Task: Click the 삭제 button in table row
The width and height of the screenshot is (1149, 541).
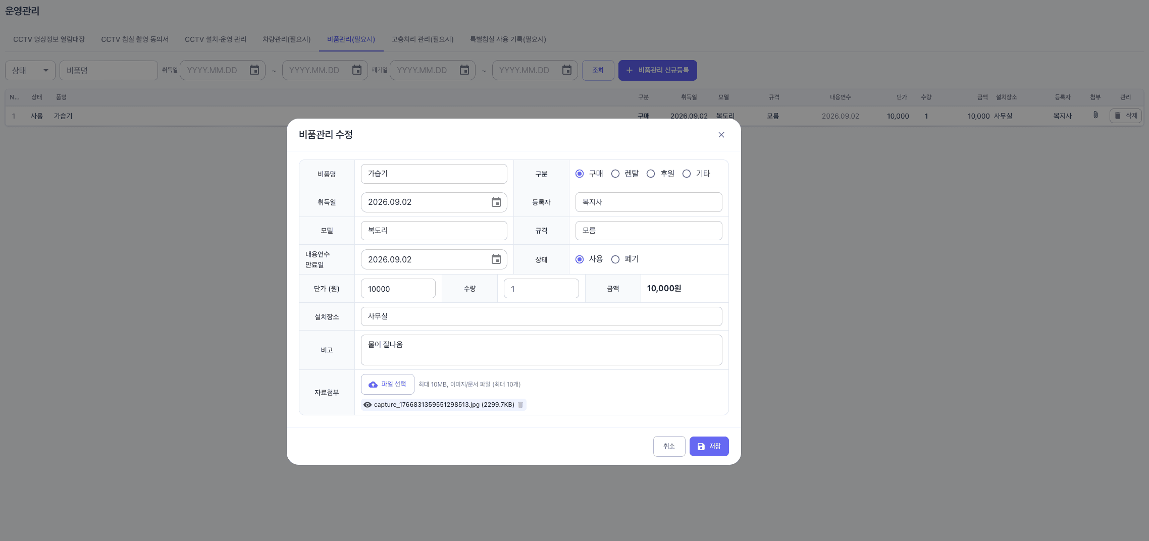Action: (1126, 116)
